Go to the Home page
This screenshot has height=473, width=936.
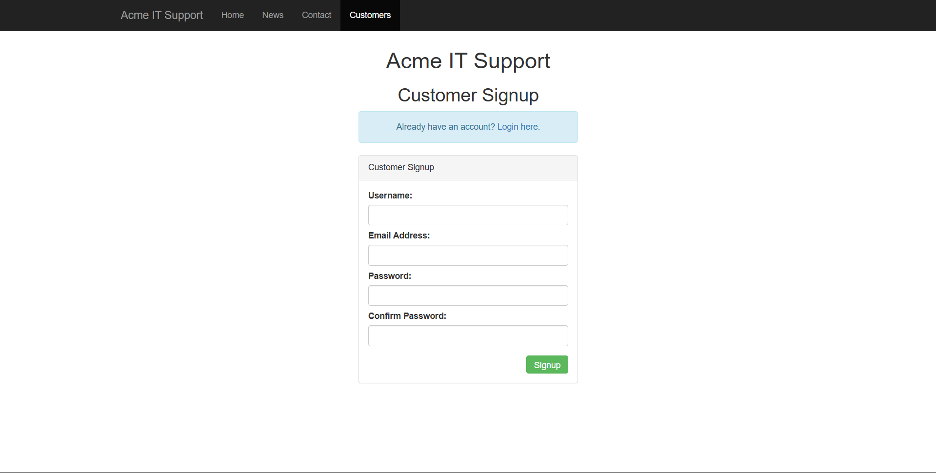click(x=232, y=15)
